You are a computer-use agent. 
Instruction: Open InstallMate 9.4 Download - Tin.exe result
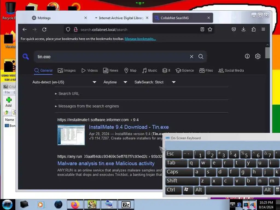click(129, 127)
